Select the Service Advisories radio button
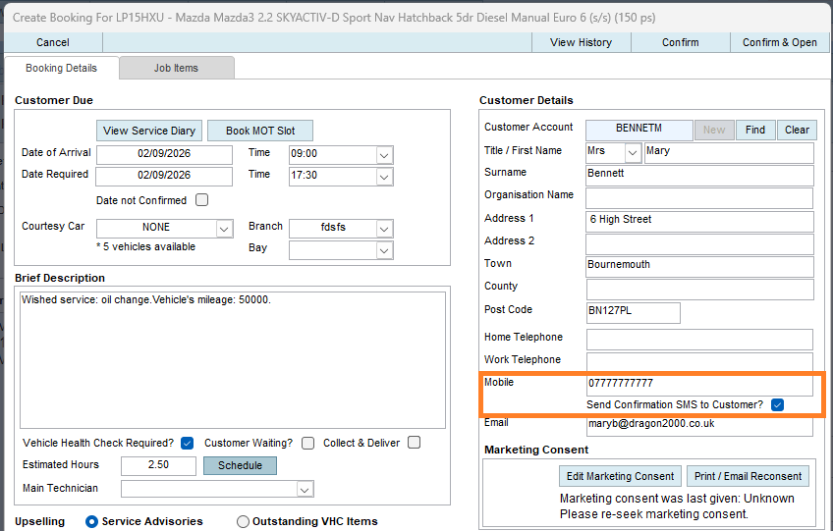Viewport: 833px width, 531px height. 92,522
